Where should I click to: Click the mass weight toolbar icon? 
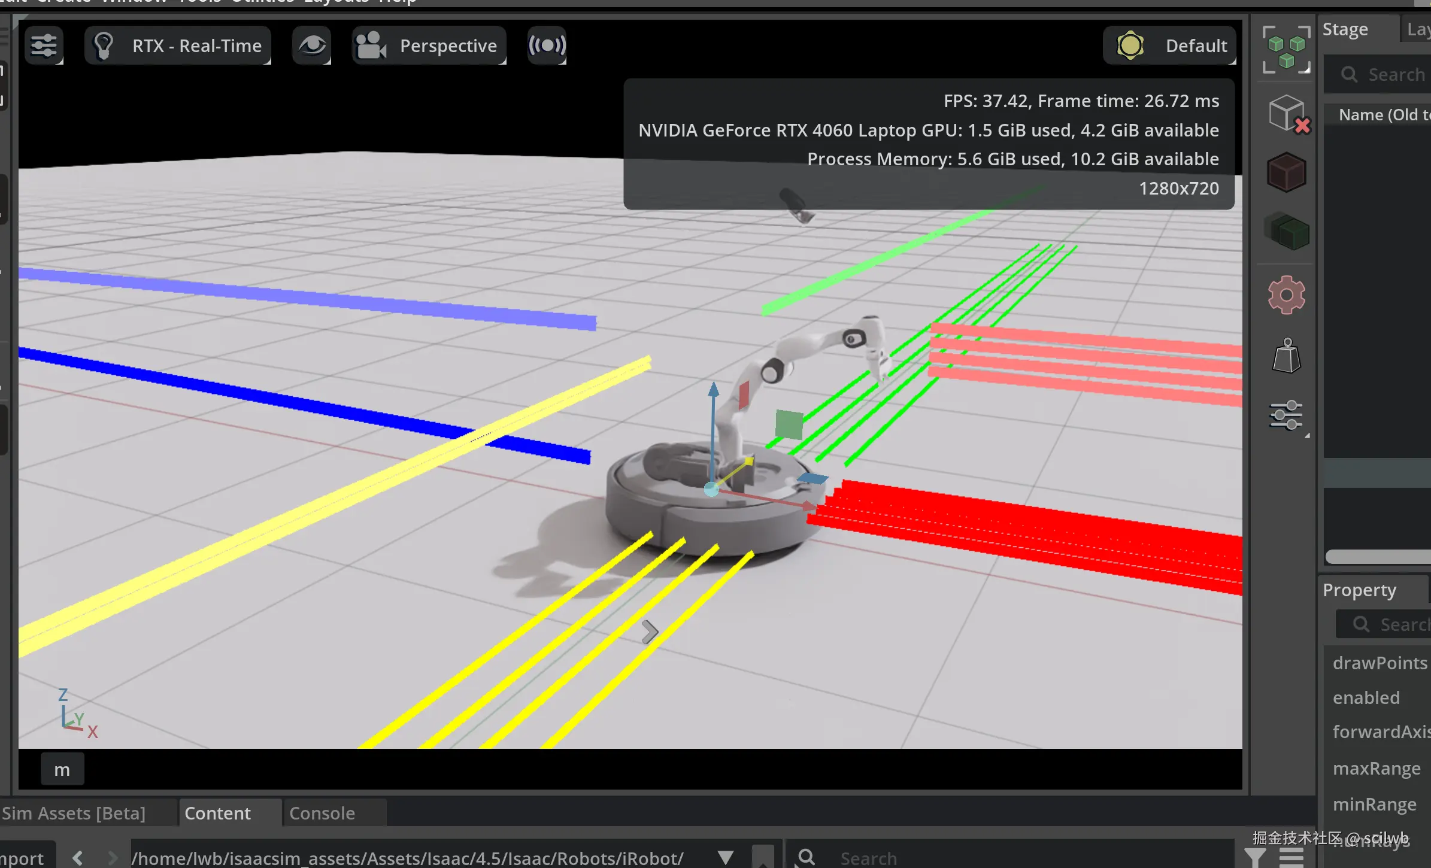point(1286,357)
